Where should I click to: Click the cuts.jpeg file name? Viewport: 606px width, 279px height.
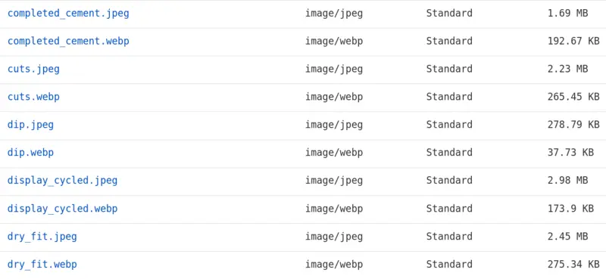click(33, 69)
